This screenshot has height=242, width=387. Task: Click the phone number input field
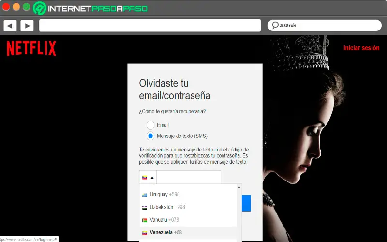(189, 177)
